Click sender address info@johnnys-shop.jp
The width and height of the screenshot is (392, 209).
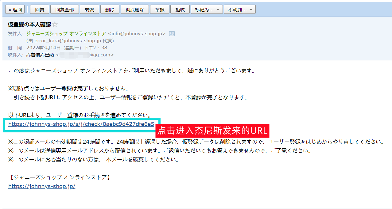137,34
